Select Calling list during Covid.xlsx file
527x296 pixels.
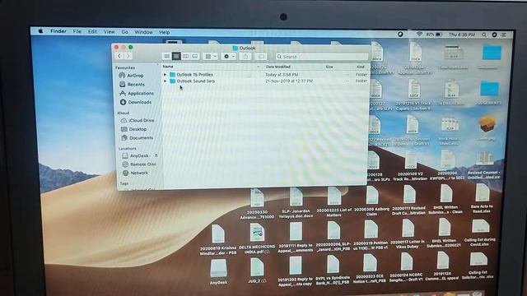[479, 233]
